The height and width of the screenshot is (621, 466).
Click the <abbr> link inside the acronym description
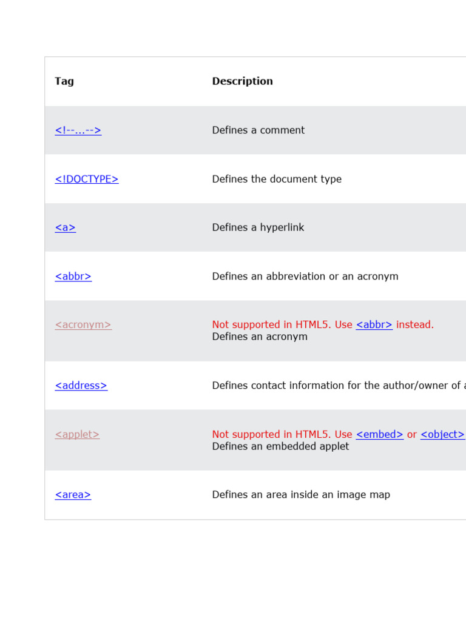pos(374,325)
